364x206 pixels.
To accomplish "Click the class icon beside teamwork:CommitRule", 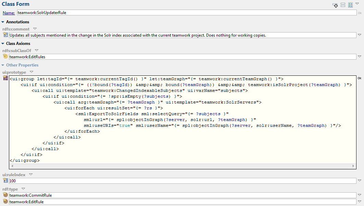I will pos(5,195).
